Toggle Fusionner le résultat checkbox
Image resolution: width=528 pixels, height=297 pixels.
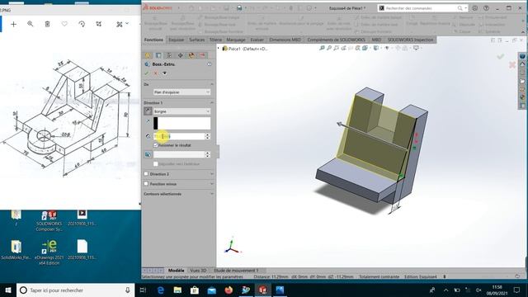[156, 145]
